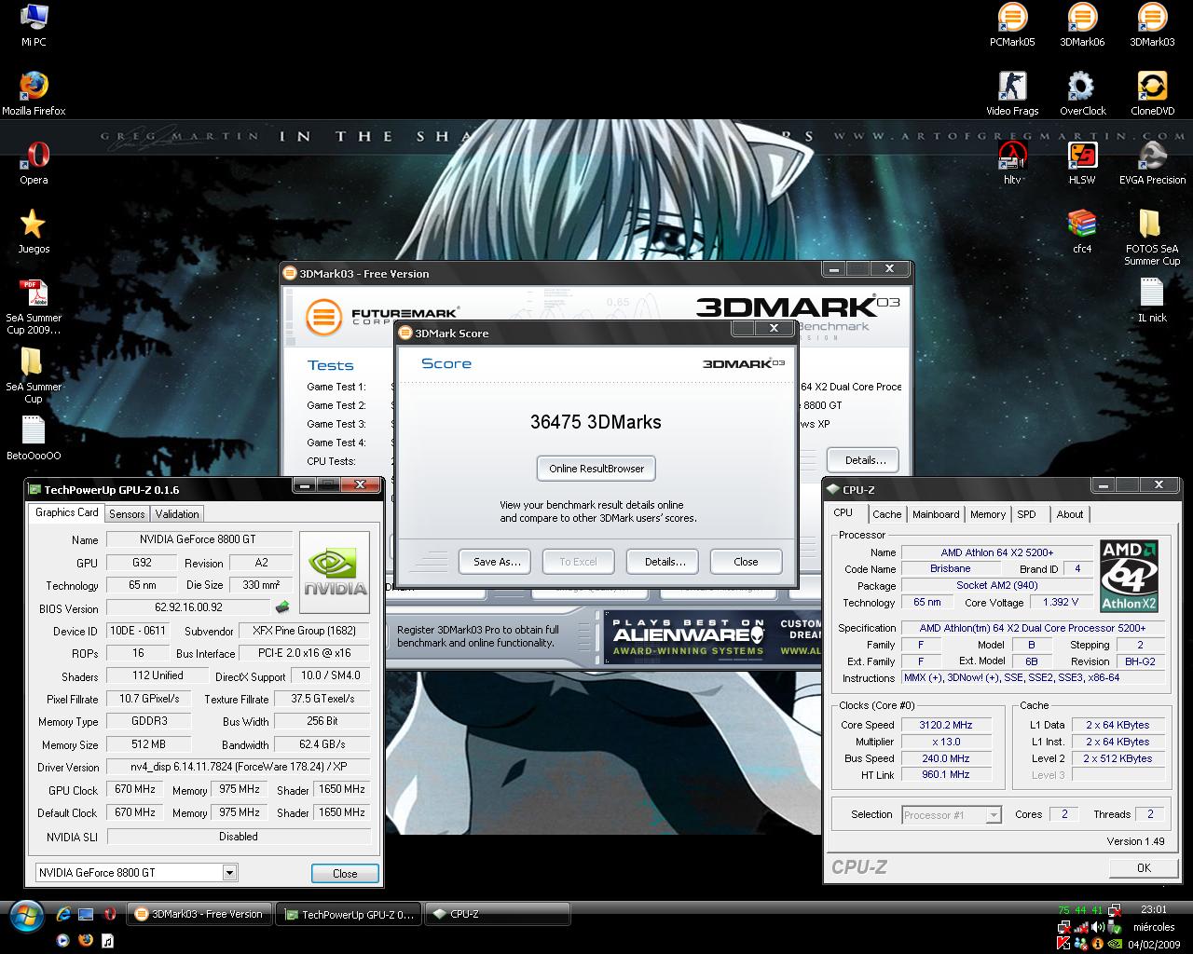The image size is (1193, 954).
Task: Open Memory tab in CPU-Z
Action: point(988,514)
